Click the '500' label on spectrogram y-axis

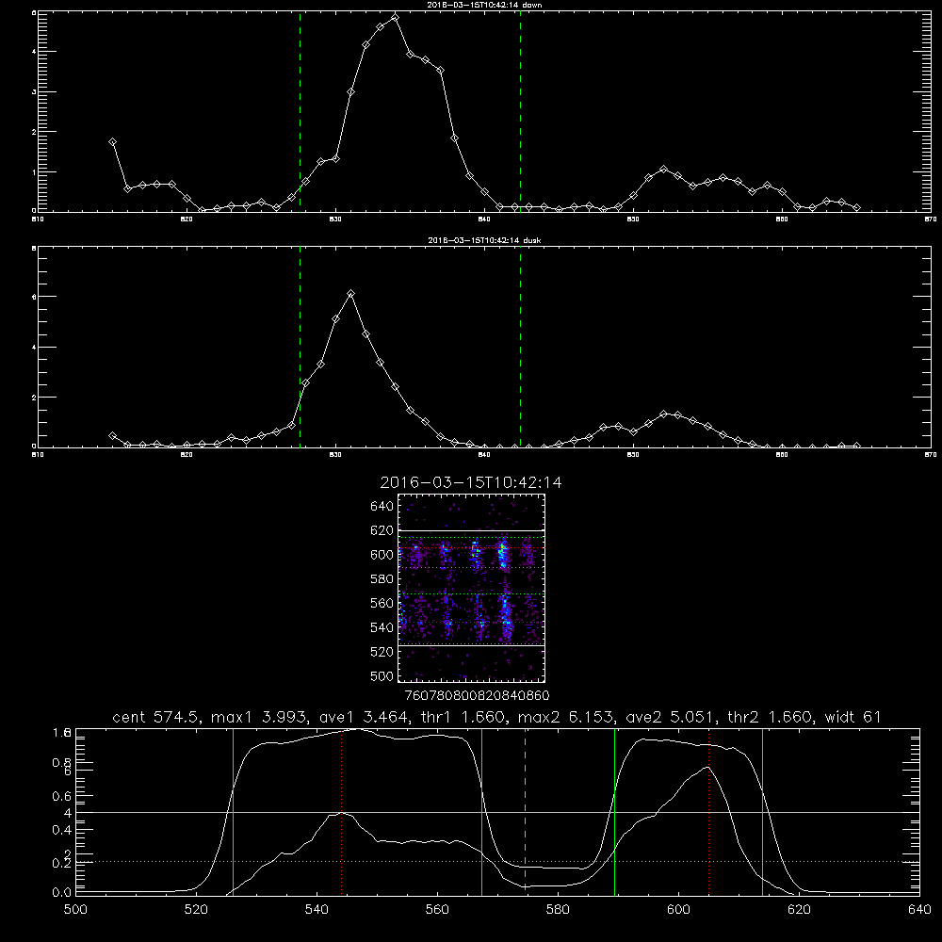coord(382,675)
